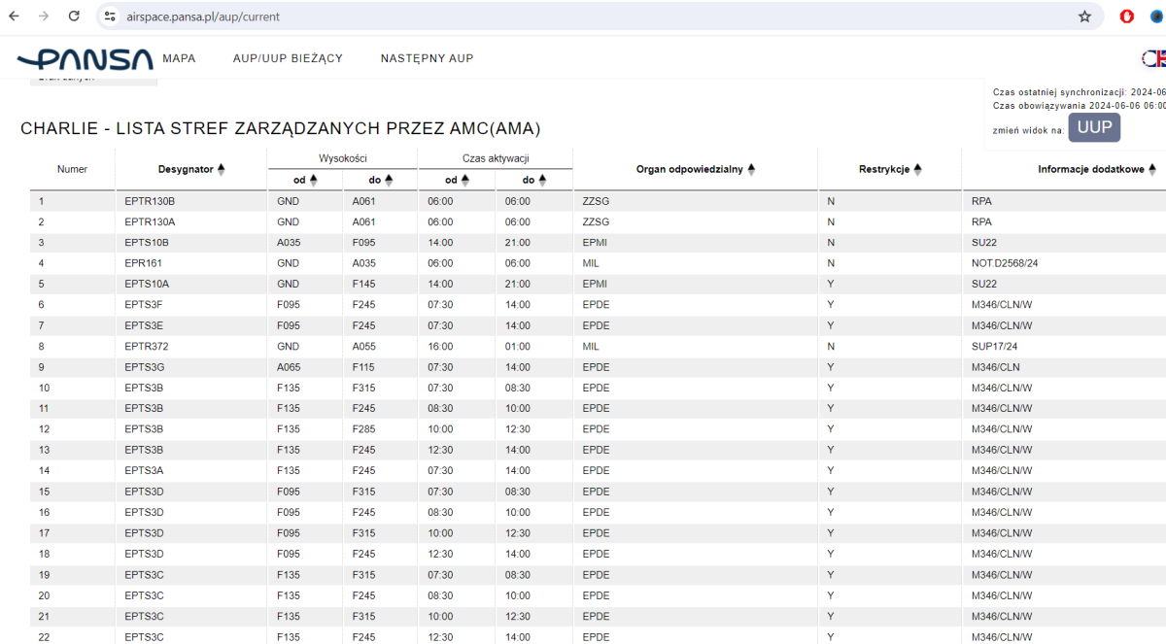Sort by Czas aktywacji do arrows

tap(542, 180)
